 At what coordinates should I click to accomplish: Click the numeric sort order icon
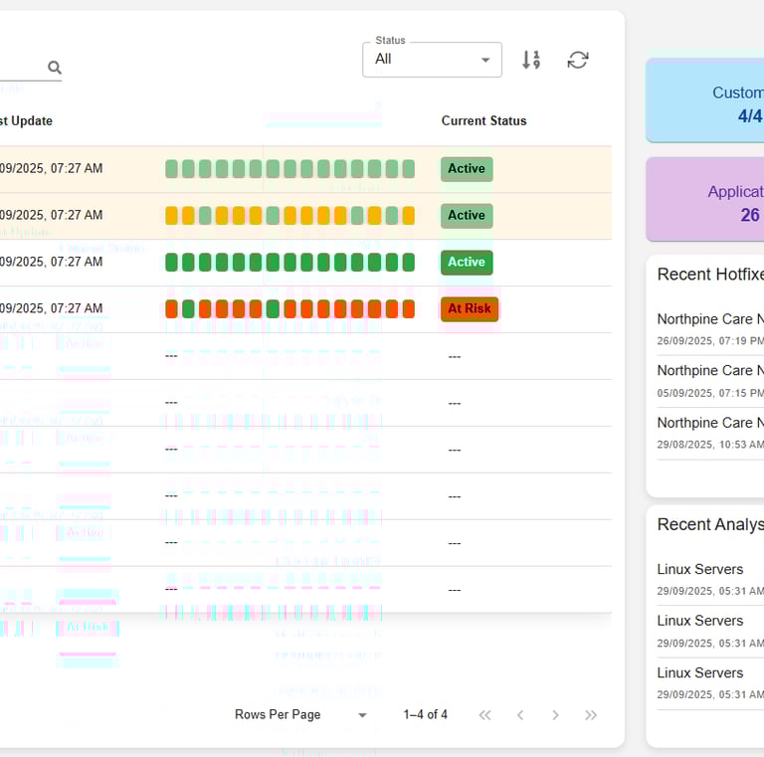point(531,60)
